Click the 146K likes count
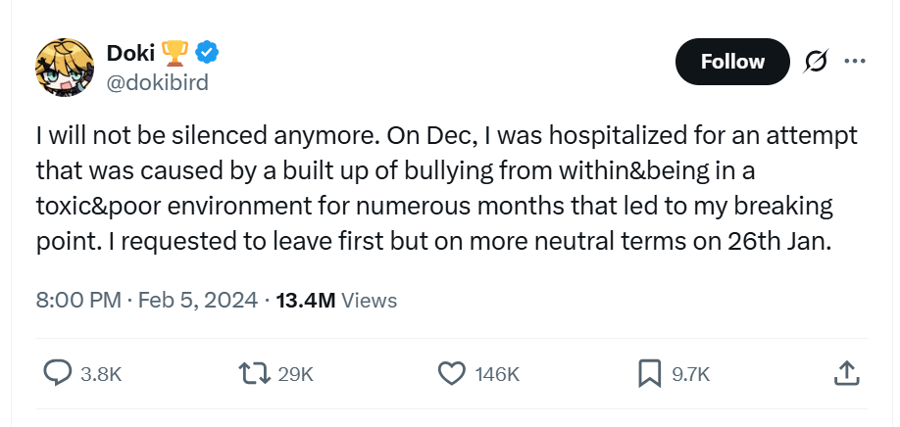This screenshot has height=427, width=900. tap(497, 374)
